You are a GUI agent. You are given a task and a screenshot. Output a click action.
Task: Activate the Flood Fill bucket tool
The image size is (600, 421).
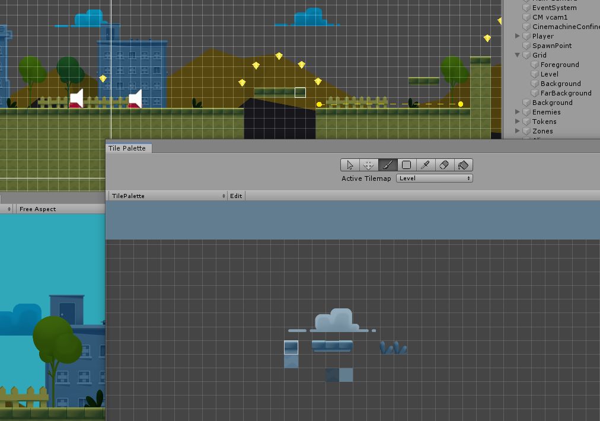point(463,165)
